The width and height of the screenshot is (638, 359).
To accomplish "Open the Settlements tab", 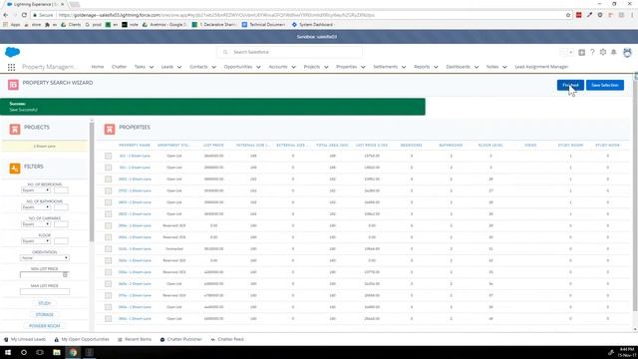I will [x=385, y=67].
